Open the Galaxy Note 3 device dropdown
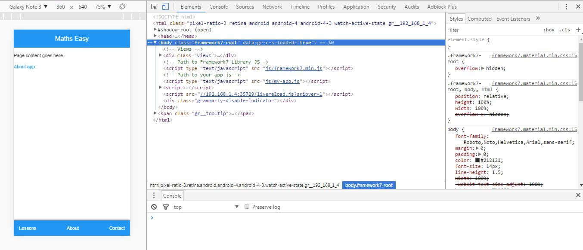 click(28, 7)
